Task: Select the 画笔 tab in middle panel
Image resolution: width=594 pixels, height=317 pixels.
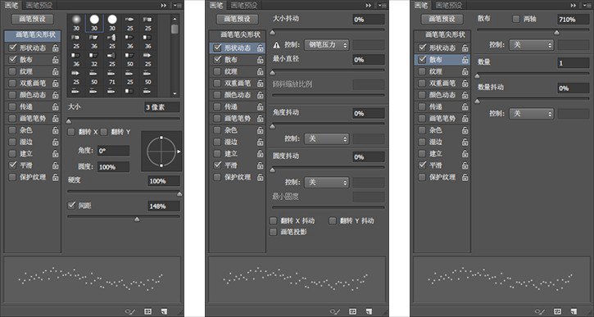Action: point(216,5)
